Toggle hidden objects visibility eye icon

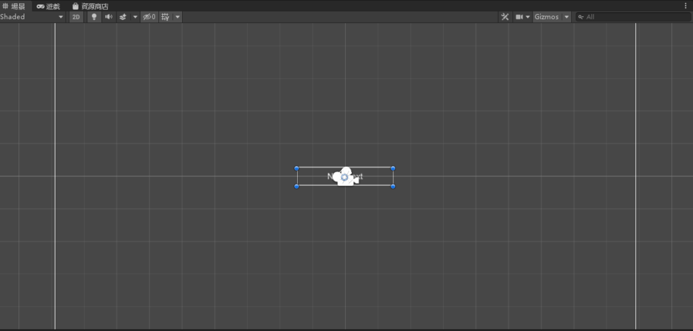(x=149, y=17)
